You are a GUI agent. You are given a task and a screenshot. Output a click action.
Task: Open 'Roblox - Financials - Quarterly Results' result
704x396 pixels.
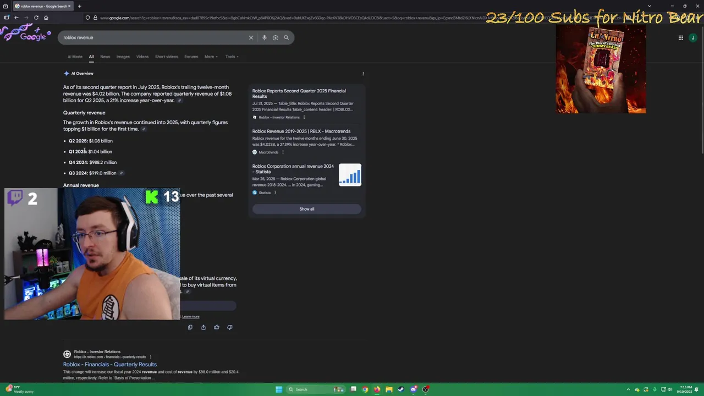coord(110,365)
